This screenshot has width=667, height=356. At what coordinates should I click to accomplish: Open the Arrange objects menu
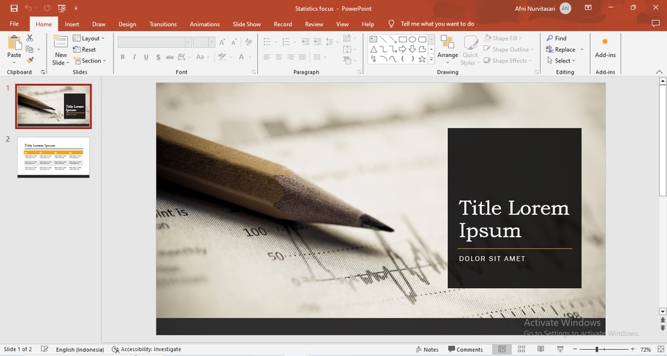click(x=447, y=50)
